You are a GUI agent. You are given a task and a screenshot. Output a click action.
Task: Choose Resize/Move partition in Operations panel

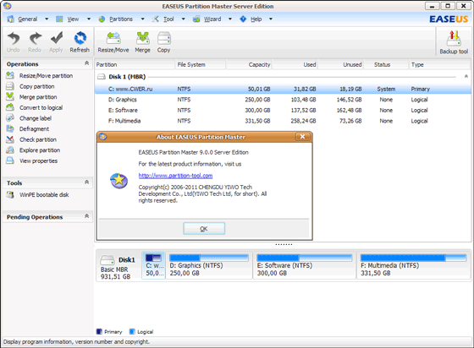click(x=46, y=76)
